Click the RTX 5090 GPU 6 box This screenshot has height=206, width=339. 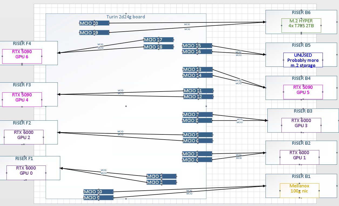coord(22,56)
